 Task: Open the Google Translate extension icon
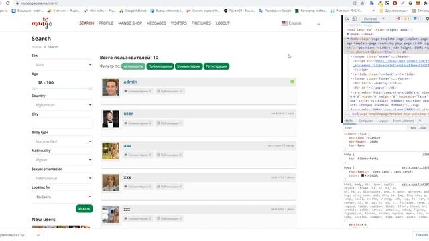[372, 3]
